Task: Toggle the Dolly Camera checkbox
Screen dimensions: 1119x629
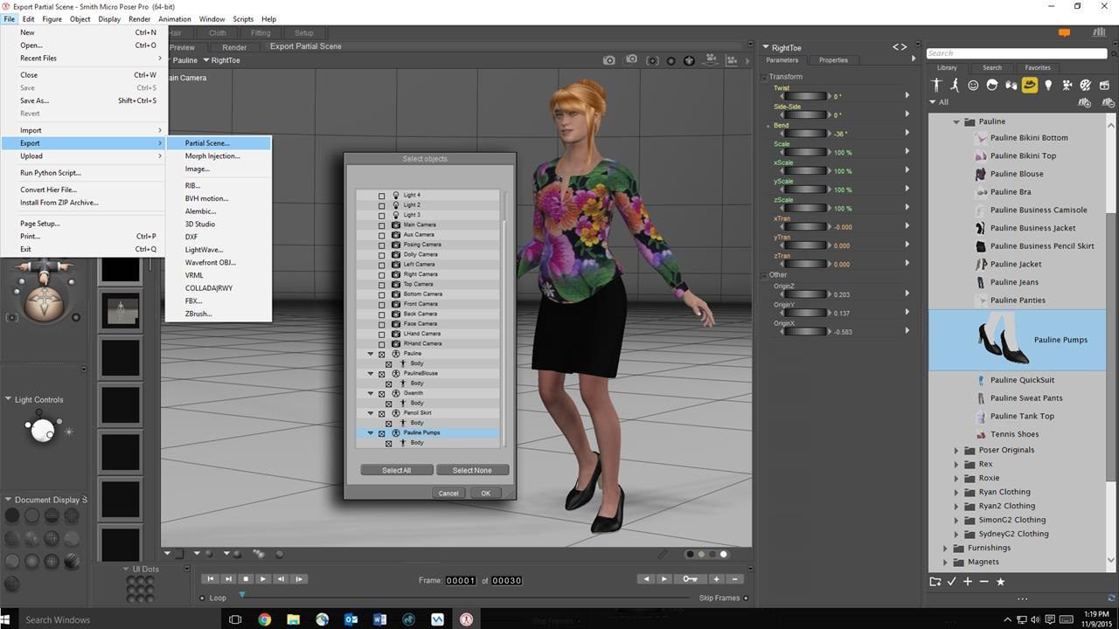Action: pyautogui.click(x=381, y=254)
